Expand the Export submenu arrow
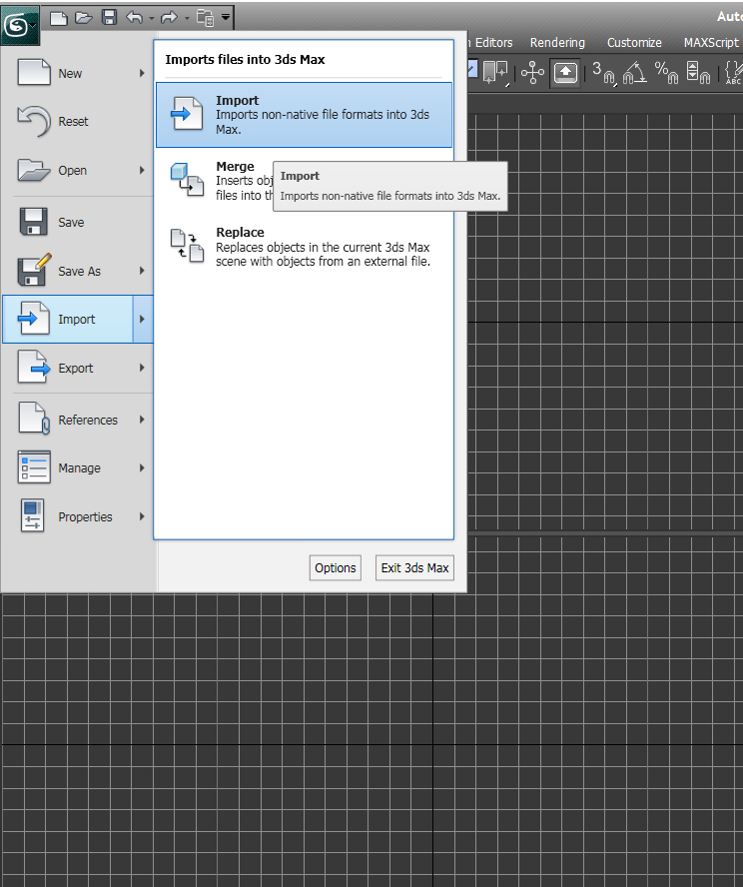 (142, 368)
